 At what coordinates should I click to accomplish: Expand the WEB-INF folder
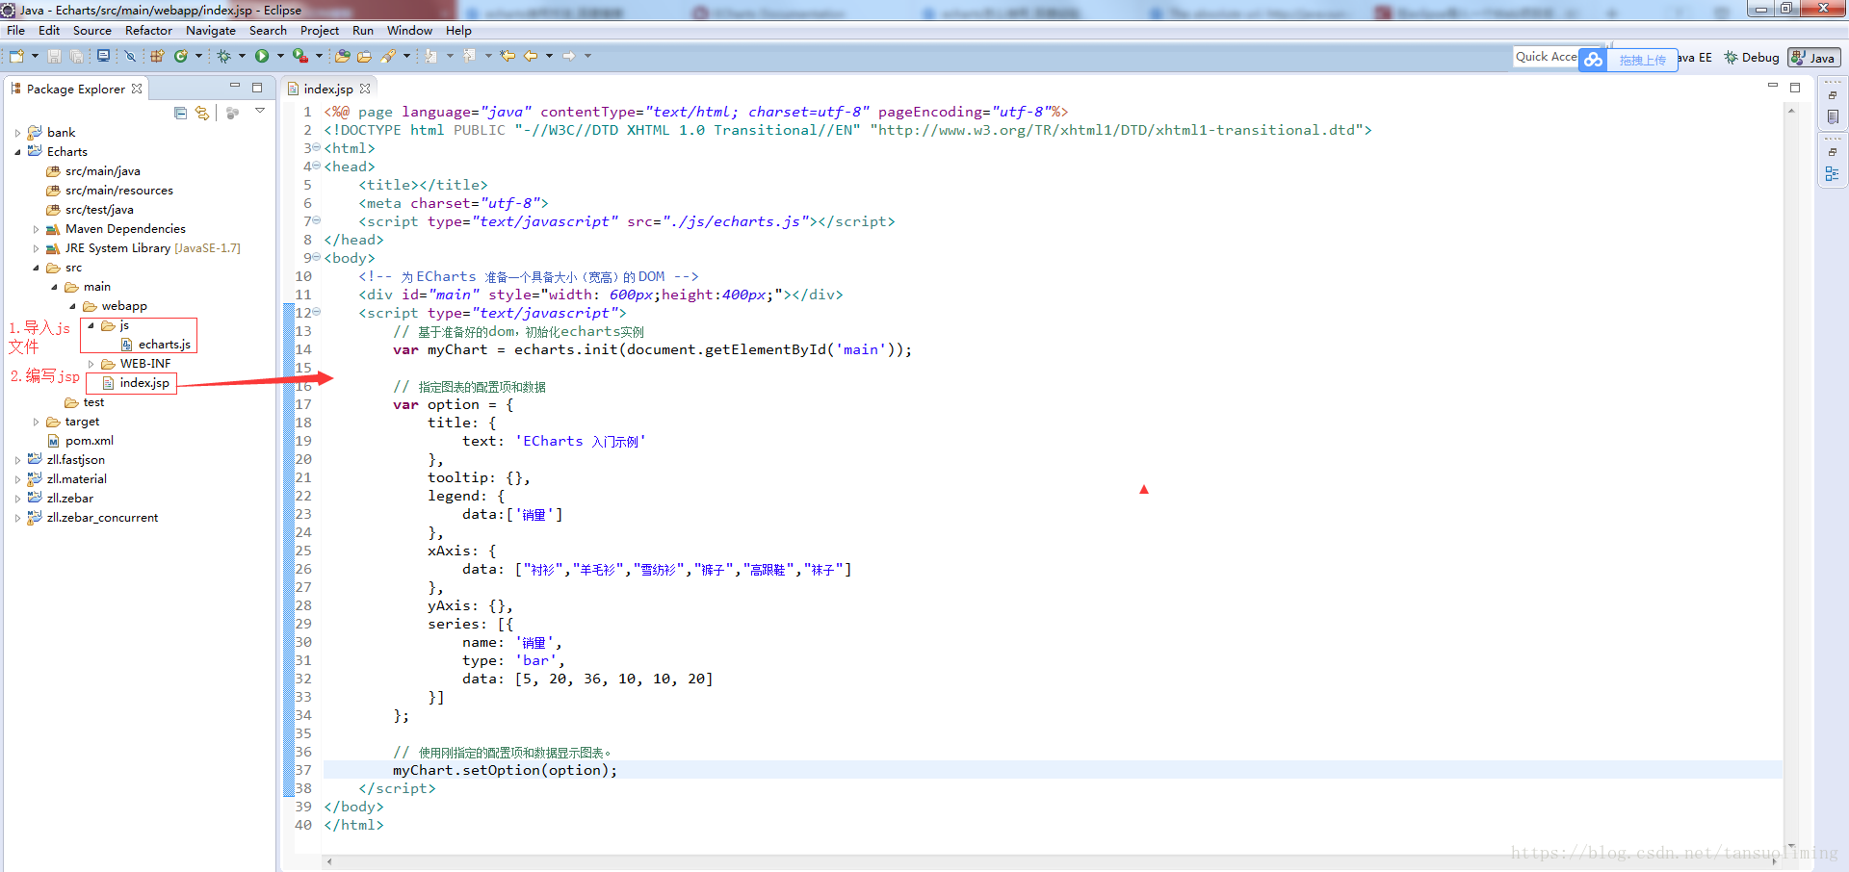[x=91, y=364]
